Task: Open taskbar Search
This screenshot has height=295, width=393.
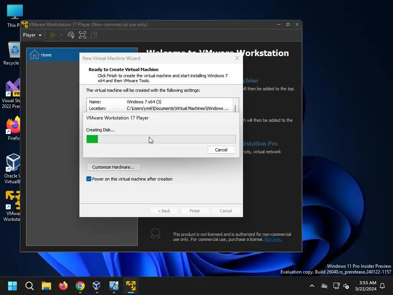Action: (x=29, y=286)
